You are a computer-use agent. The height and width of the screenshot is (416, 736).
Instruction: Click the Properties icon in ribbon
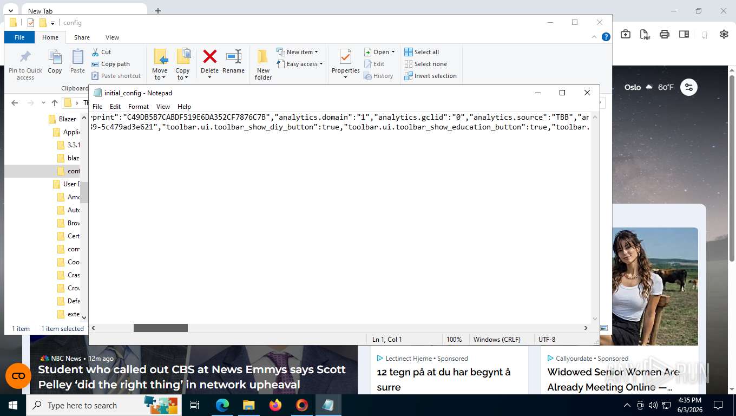[x=345, y=57]
